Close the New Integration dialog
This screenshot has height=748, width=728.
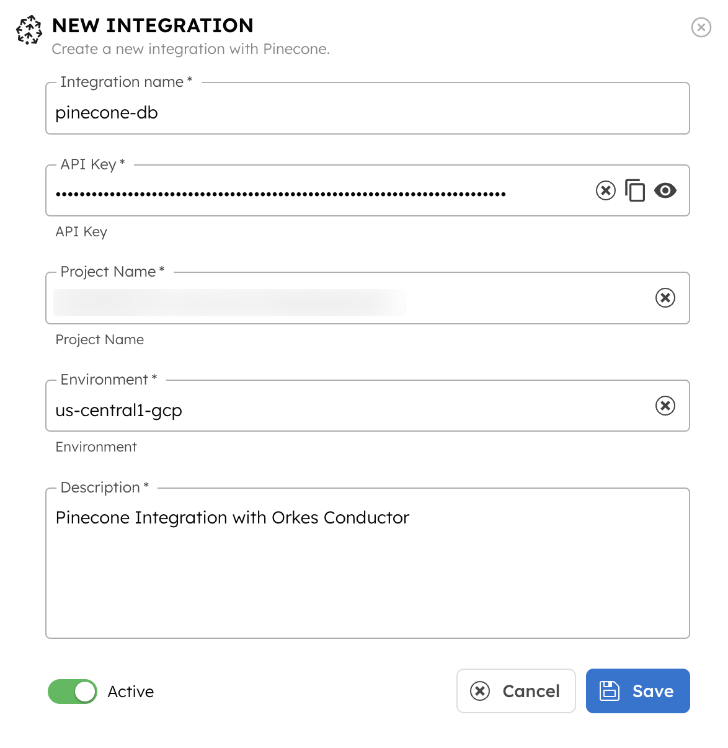click(701, 27)
